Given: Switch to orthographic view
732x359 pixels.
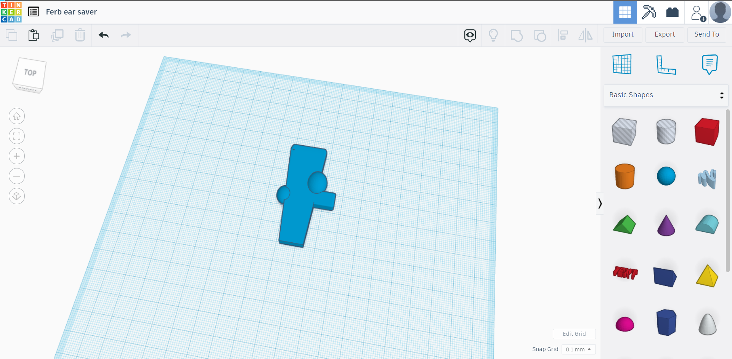Looking at the screenshot, I should coord(16,196).
